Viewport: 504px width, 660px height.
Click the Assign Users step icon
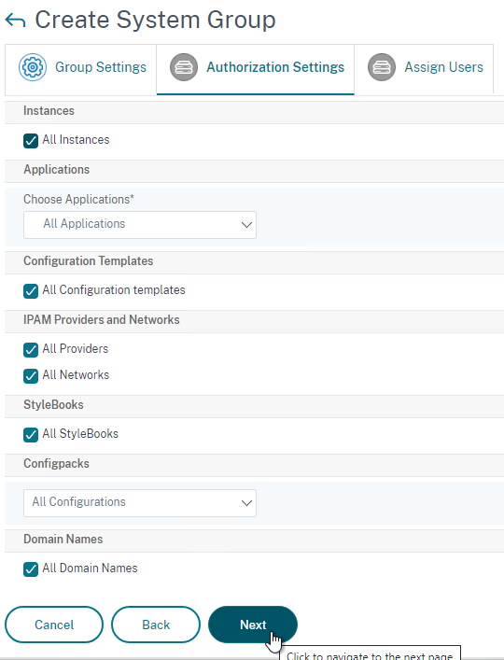[x=382, y=67]
